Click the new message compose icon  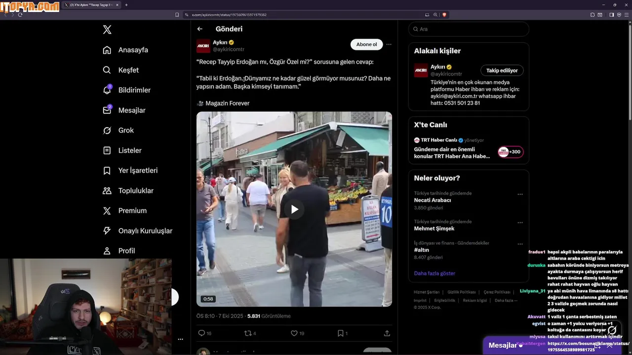click(x=598, y=345)
